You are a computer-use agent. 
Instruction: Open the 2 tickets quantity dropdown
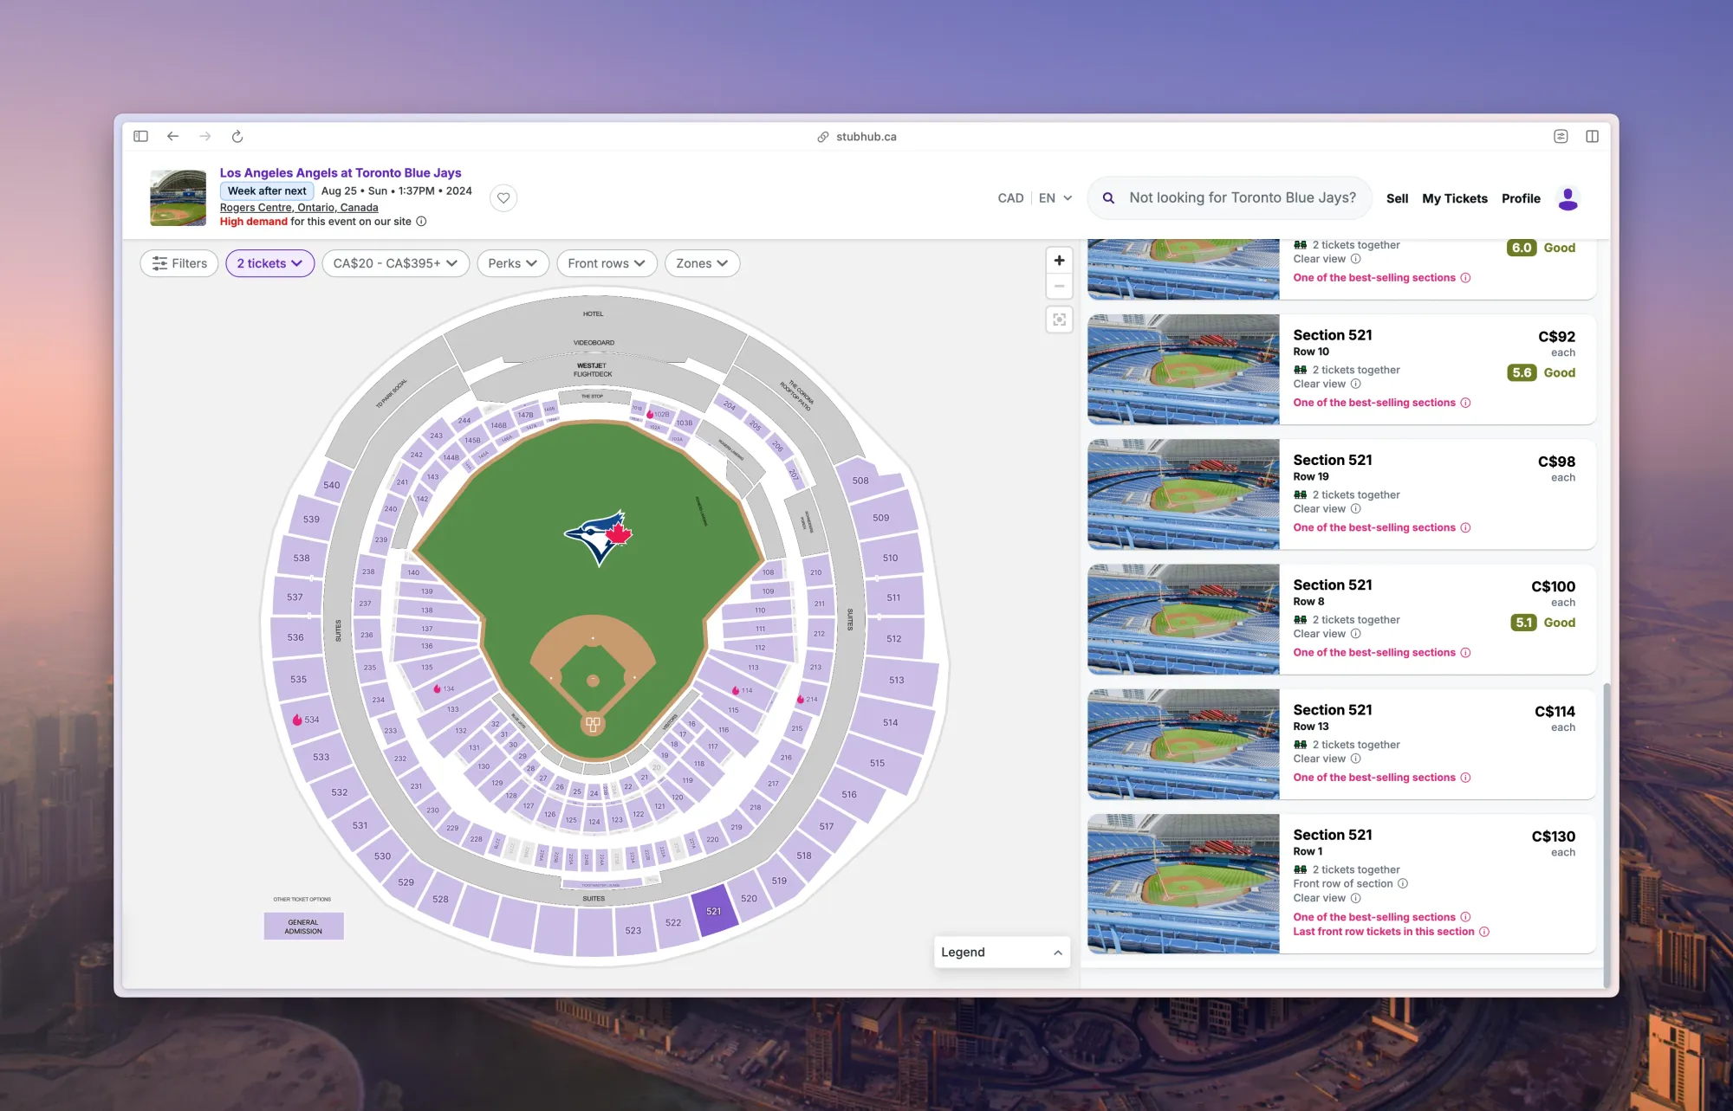coord(269,263)
